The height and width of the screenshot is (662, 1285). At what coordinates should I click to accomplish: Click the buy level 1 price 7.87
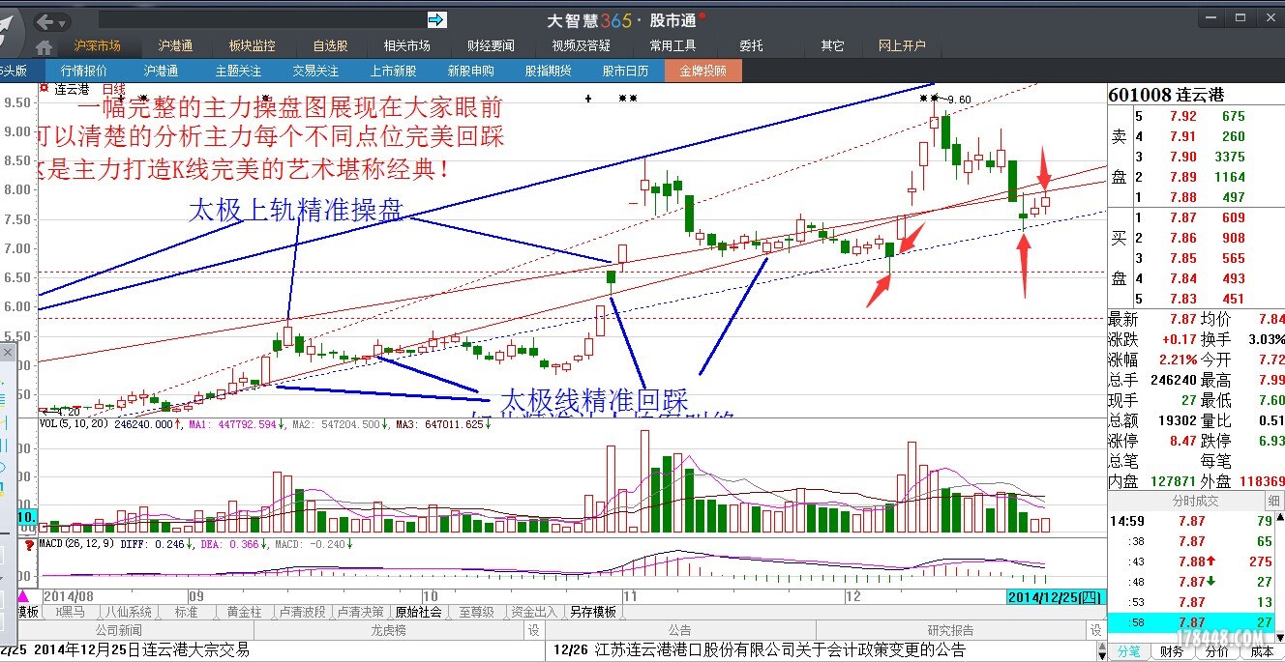coord(1182,217)
